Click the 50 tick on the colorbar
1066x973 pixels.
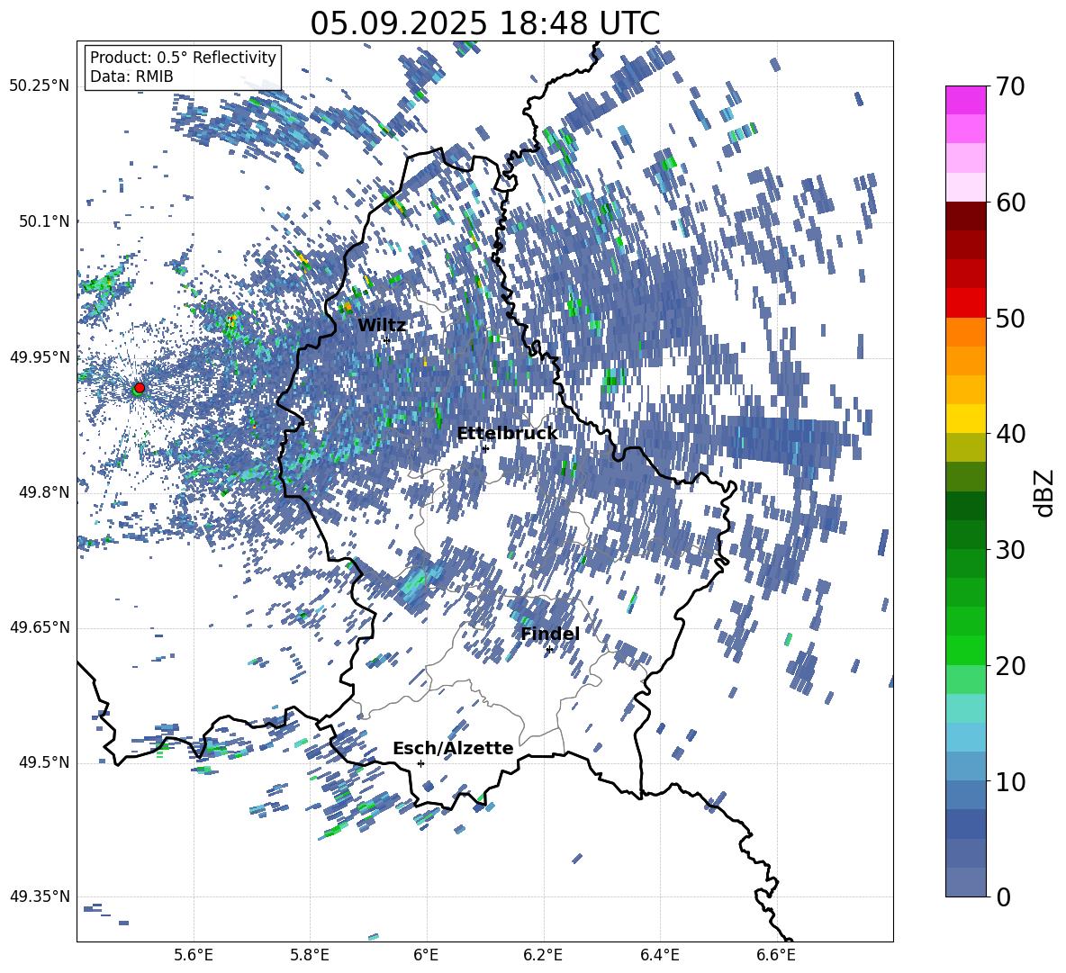point(1010,318)
